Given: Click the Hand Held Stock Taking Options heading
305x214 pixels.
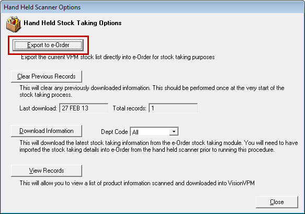Looking at the screenshot, I should pyautogui.click(x=73, y=23).
